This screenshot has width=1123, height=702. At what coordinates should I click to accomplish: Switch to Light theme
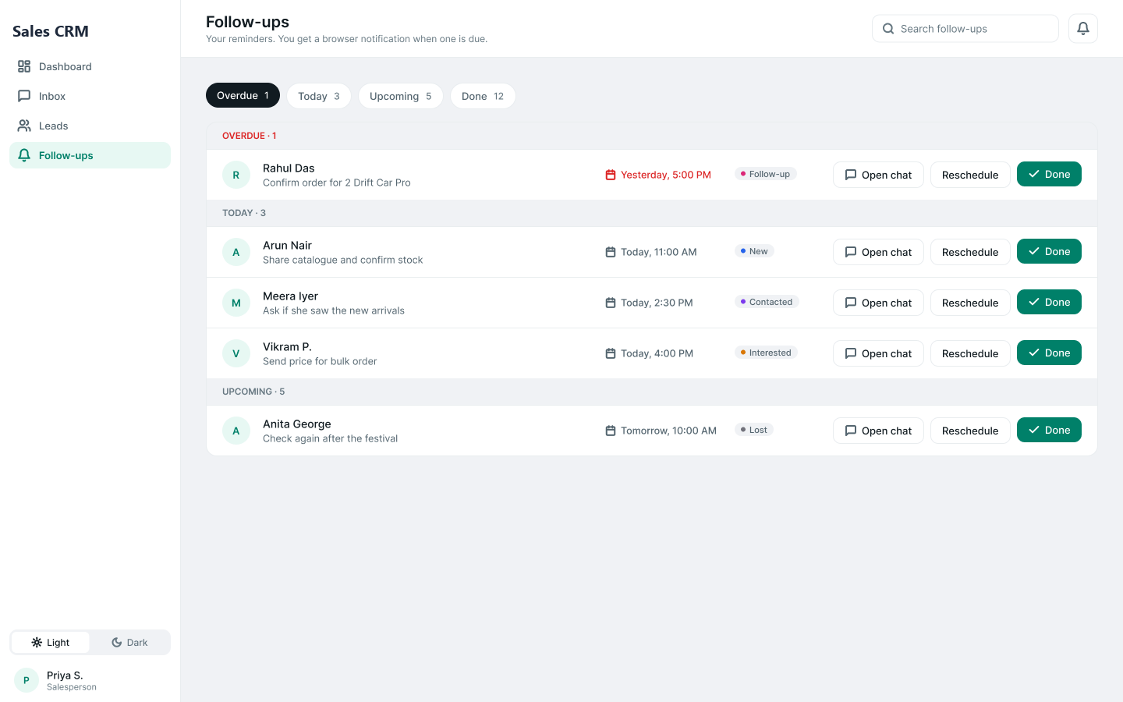click(51, 643)
